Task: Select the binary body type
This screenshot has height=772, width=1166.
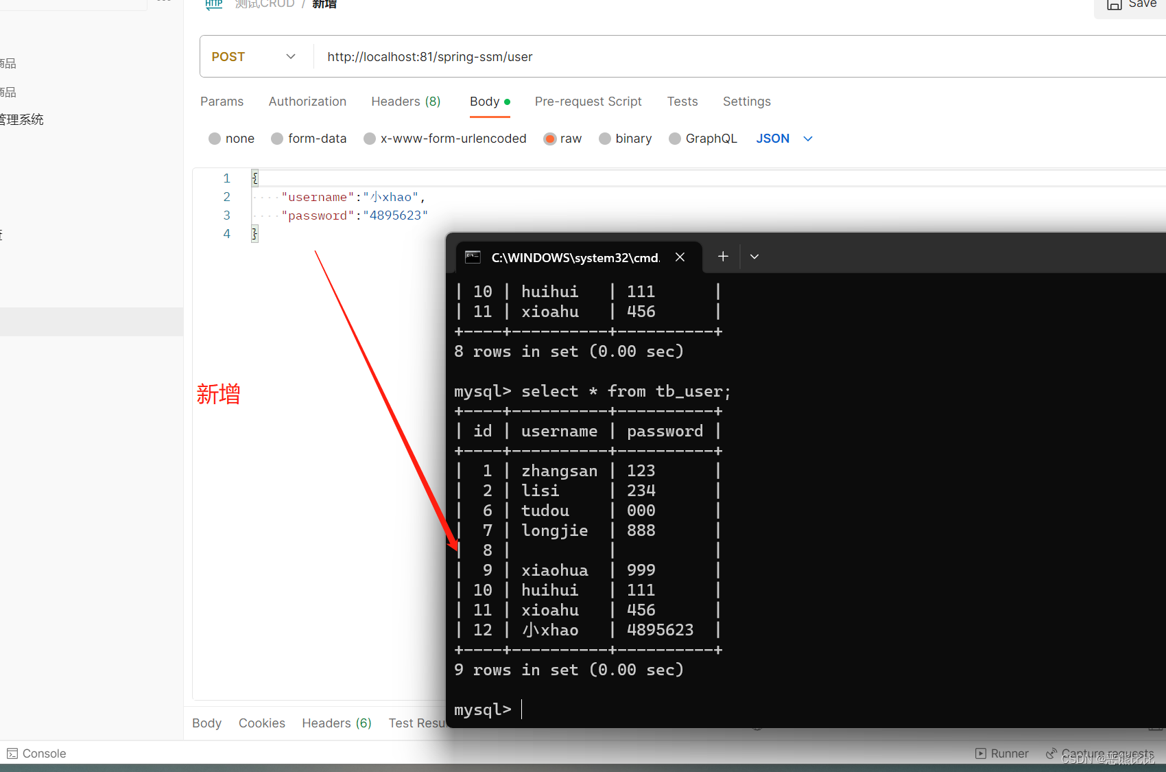Action: 626,139
